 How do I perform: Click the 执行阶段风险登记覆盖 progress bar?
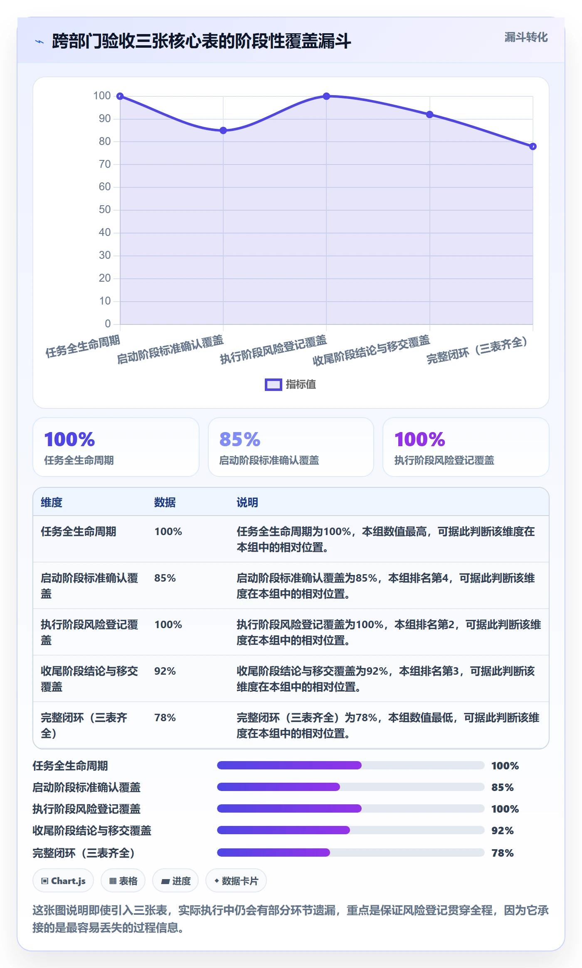(x=351, y=808)
